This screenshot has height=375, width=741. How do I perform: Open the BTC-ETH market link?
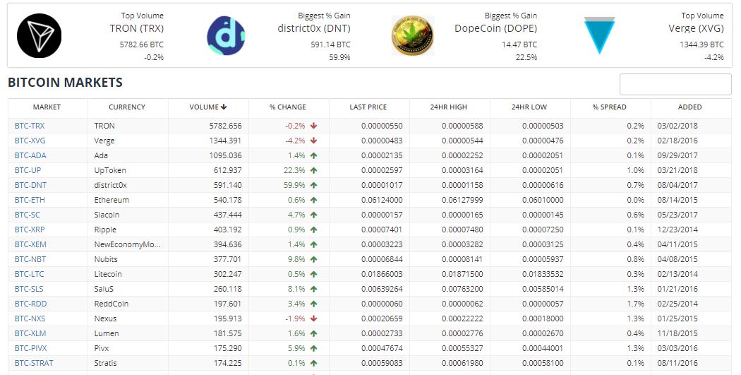(x=30, y=200)
